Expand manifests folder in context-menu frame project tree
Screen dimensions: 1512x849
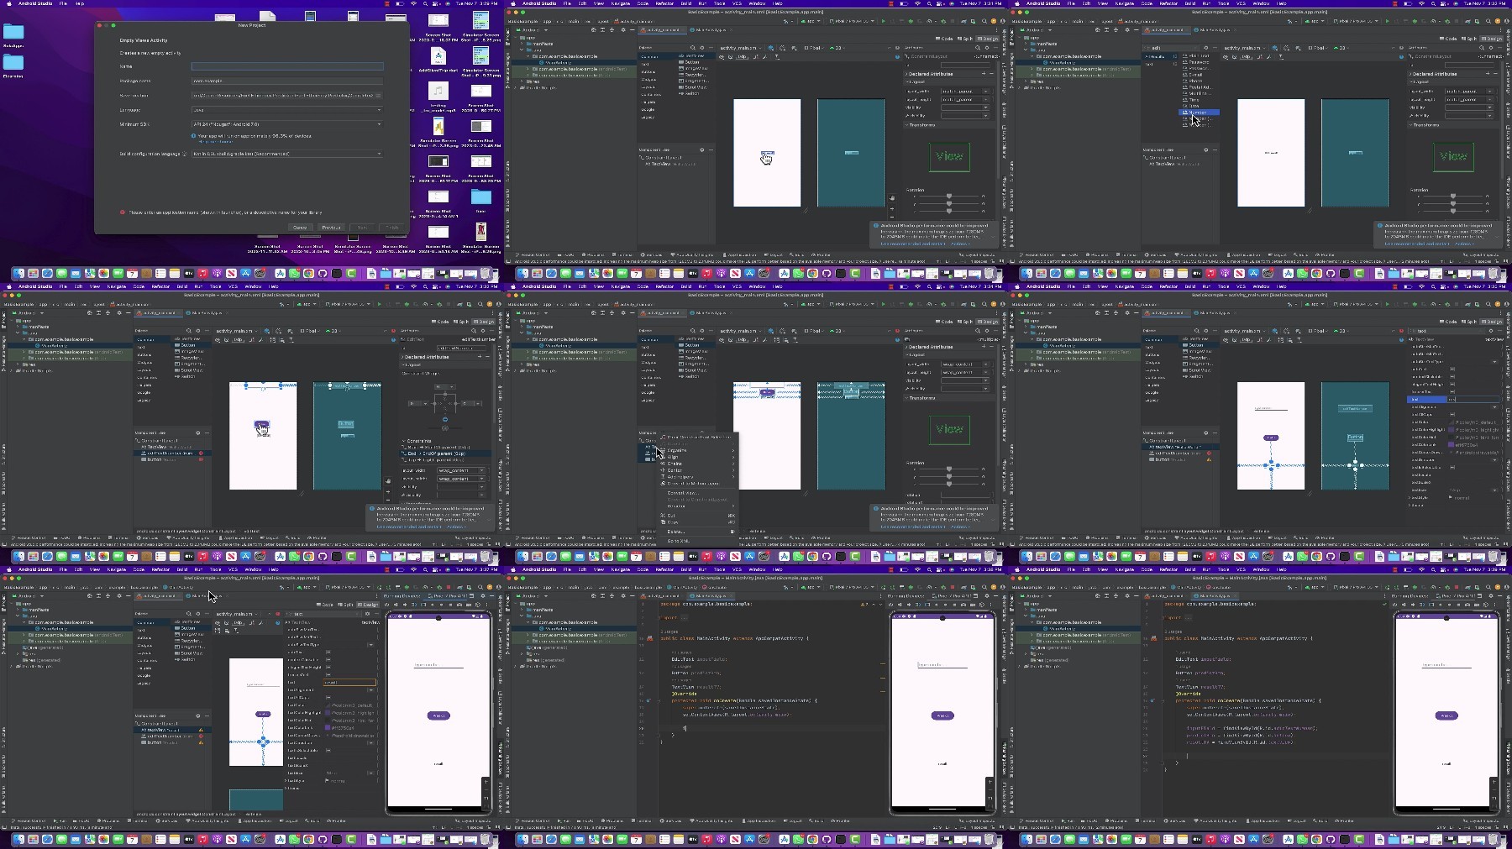(x=522, y=327)
